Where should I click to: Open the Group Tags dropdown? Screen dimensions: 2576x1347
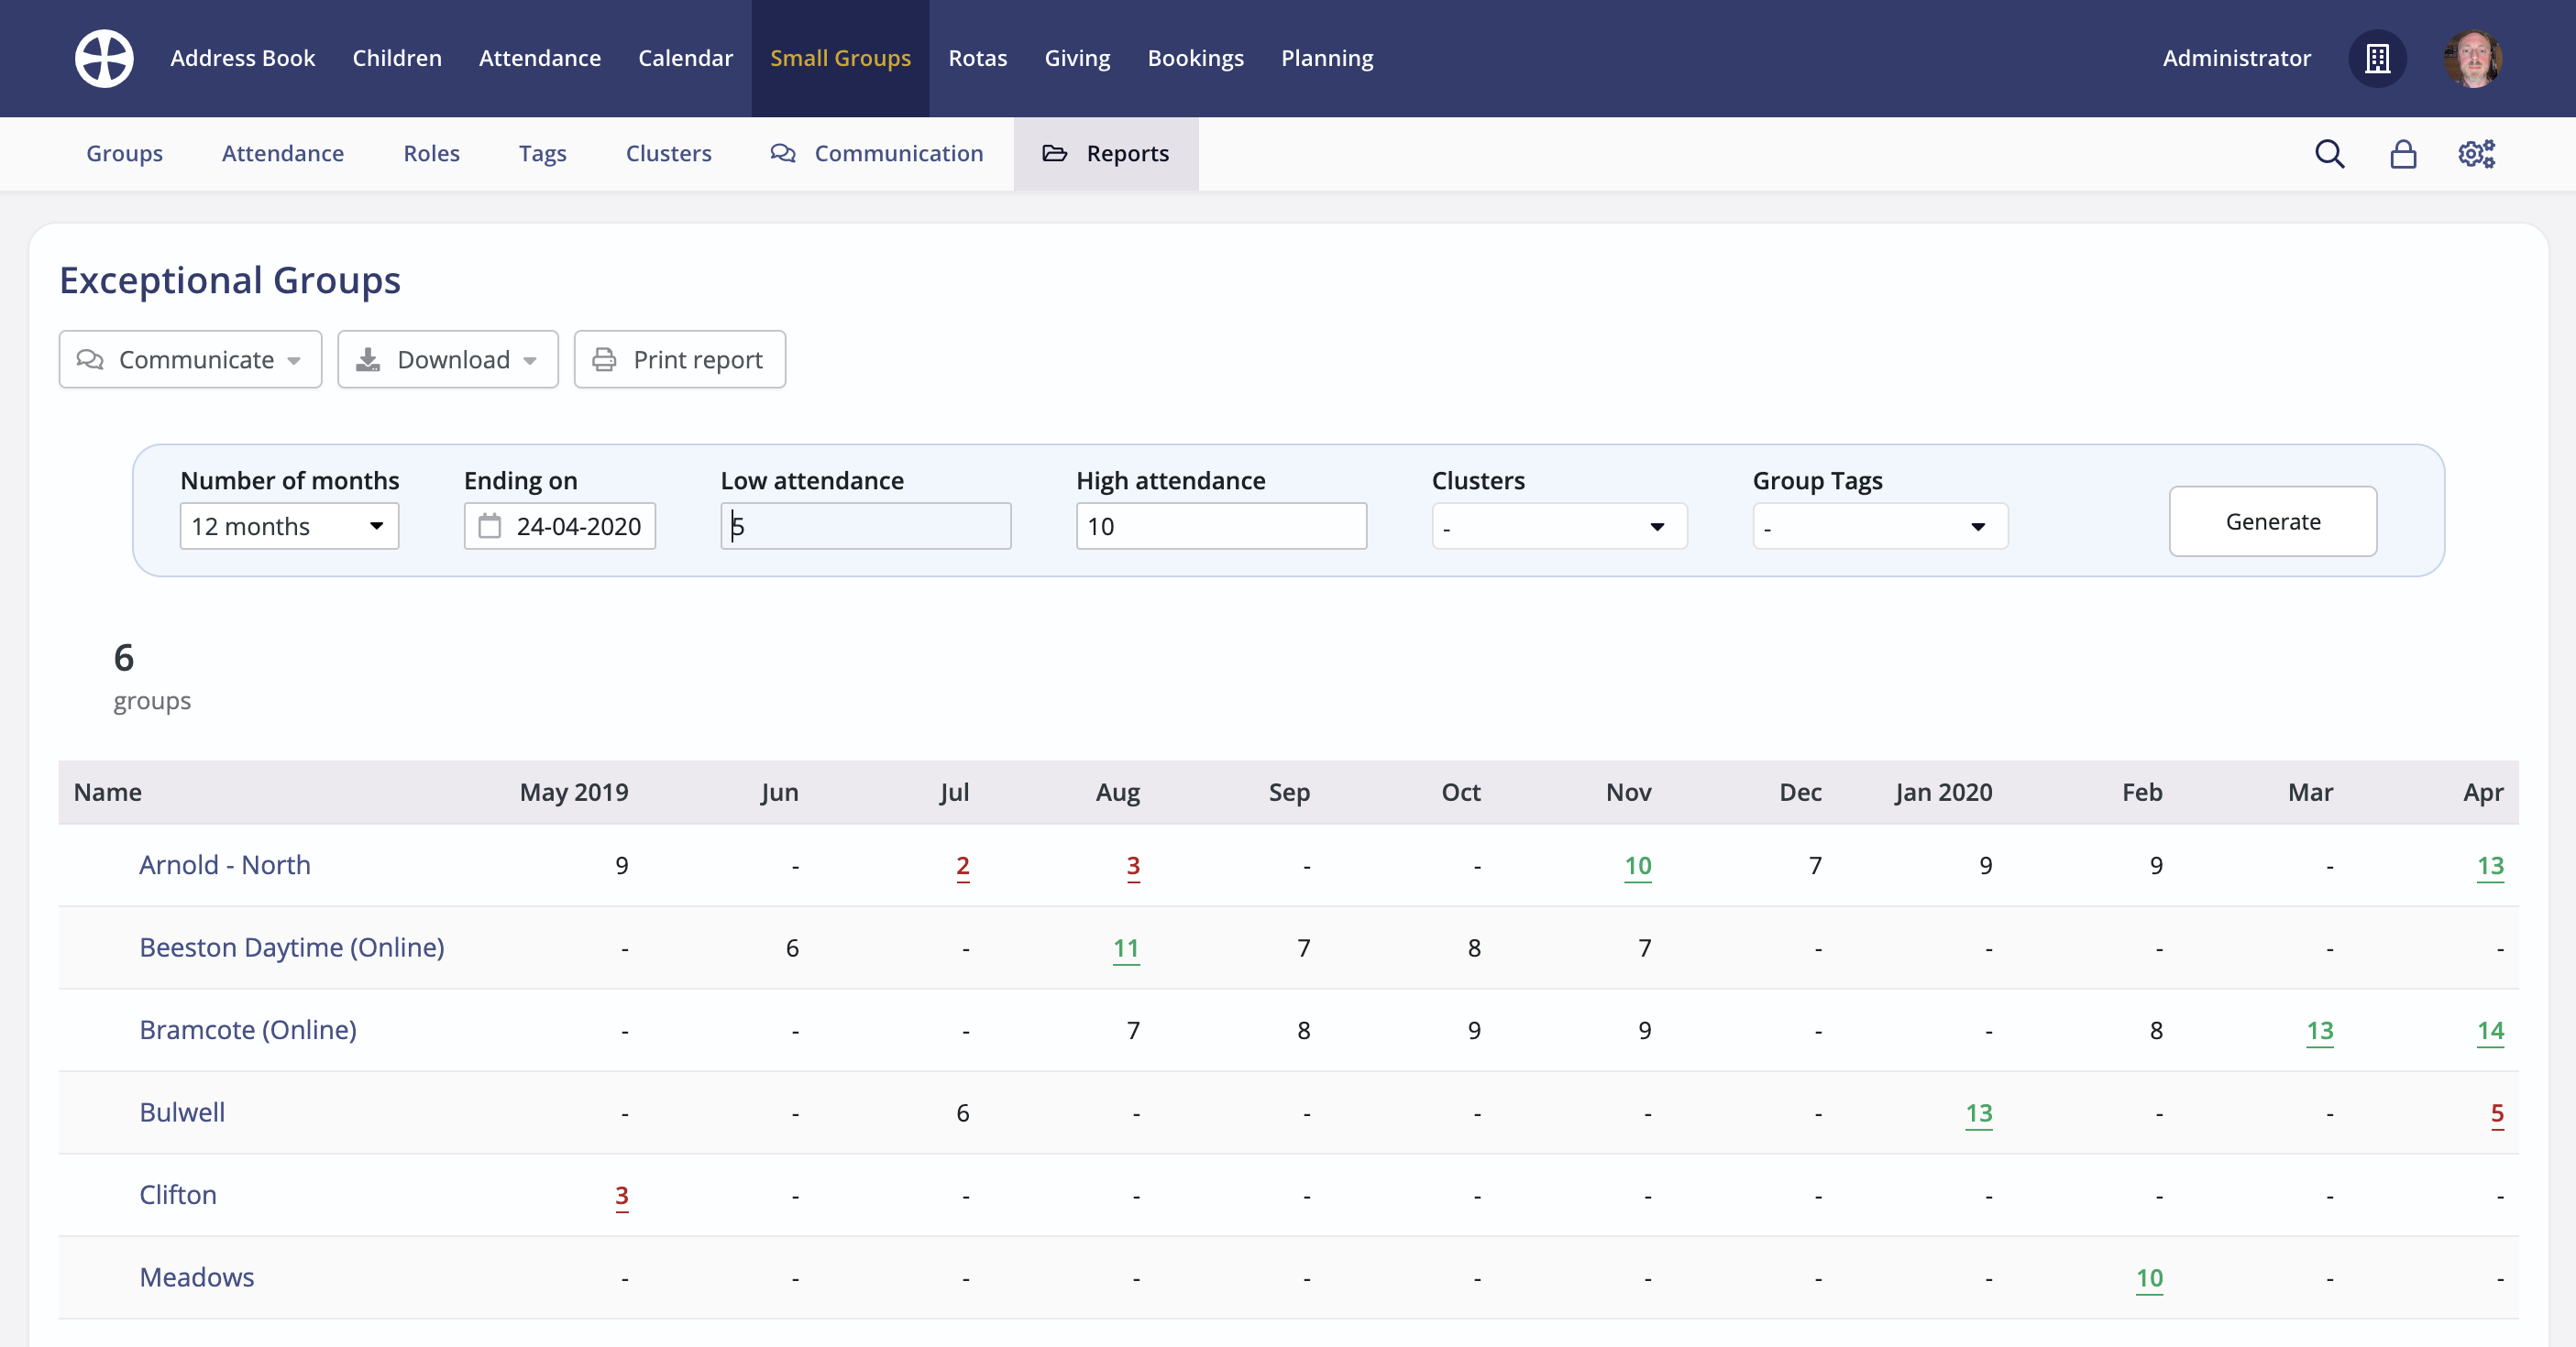click(x=1879, y=526)
